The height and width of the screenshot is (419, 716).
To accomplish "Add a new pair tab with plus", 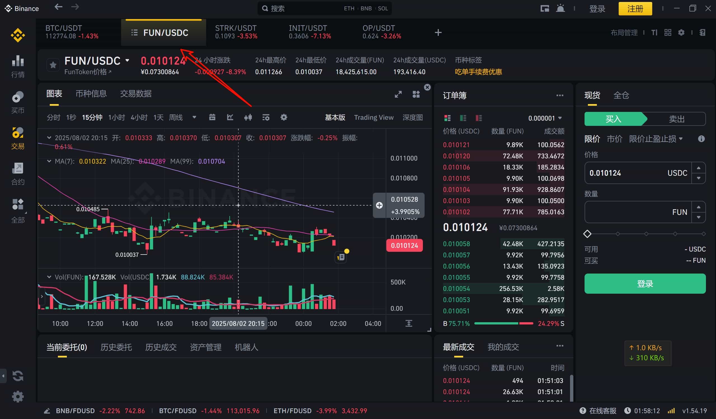I will pos(438,32).
